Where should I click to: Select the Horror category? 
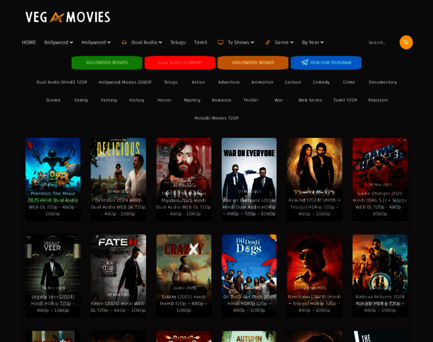(x=164, y=100)
